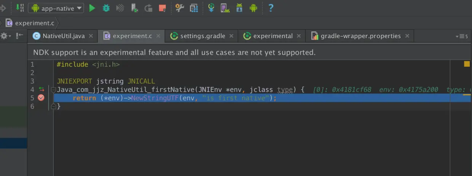Close the gradle-wrapper.properties tab
The height and width of the screenshot is (176, 472).
pyautogui.click(x=407, y=36)
